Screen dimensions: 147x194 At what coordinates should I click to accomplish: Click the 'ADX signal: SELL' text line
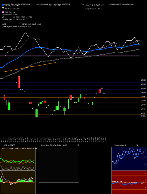click(x=16, y=26)
